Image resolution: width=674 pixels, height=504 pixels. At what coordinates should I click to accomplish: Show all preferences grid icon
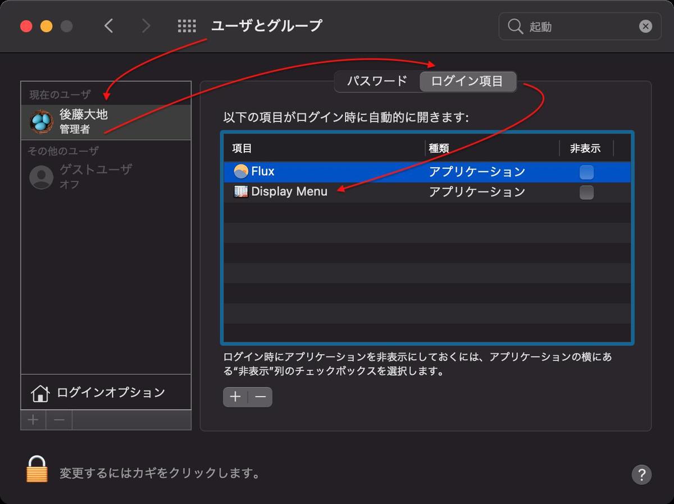[x=186, y=26]
